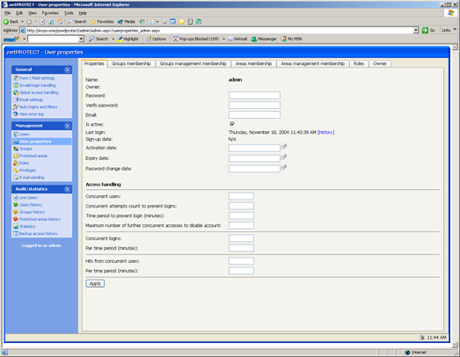Open calendar picker for Activation date
Viewport: 460px width, 357px height.
tap(284, 146)
